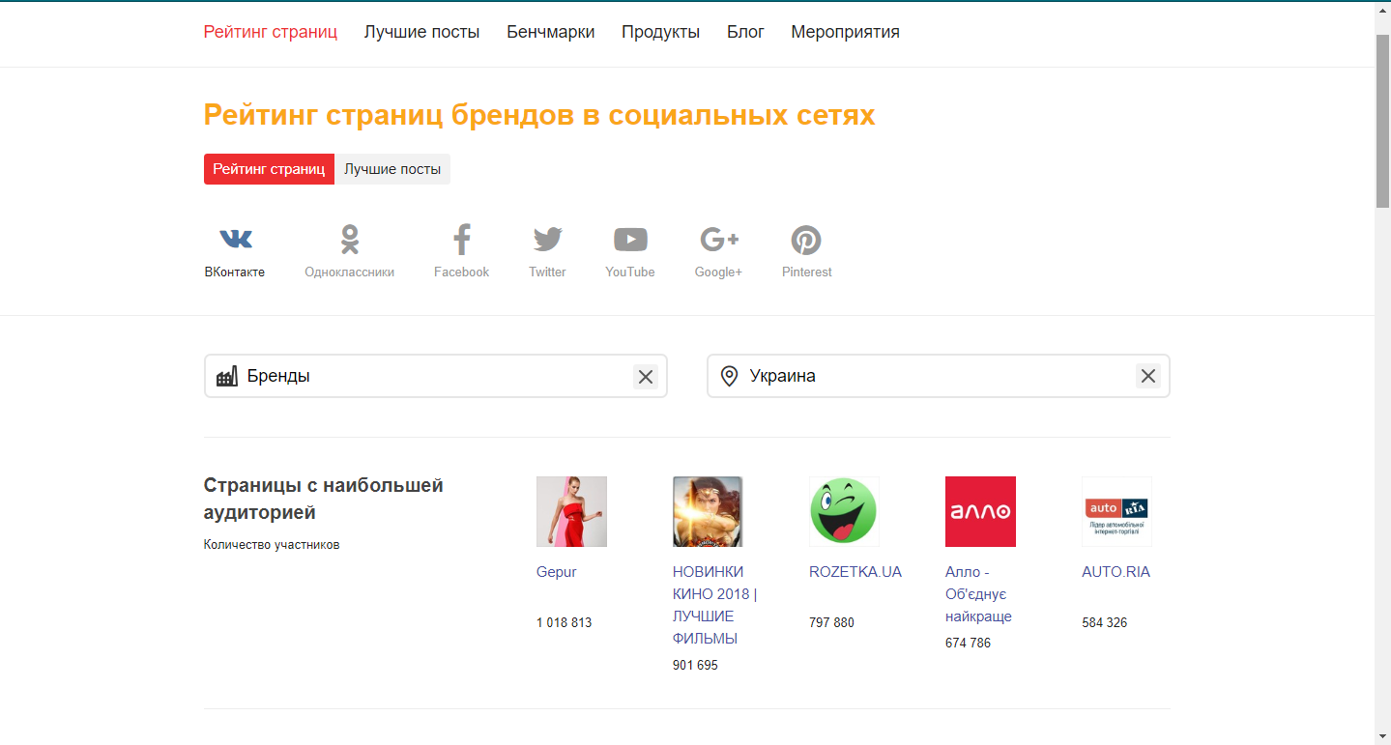Select the Twitter bird icon
The image size is (1391, 745).
[547, 240]
